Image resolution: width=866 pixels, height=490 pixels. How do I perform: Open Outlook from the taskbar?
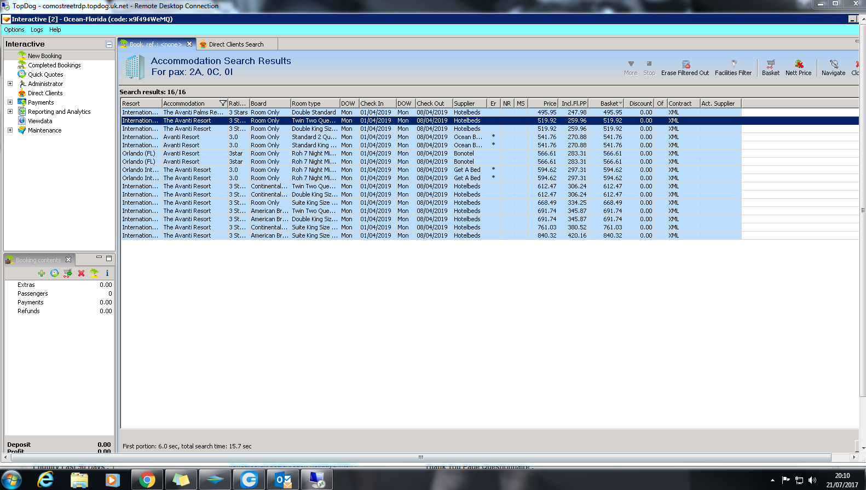tap(283, 480)
